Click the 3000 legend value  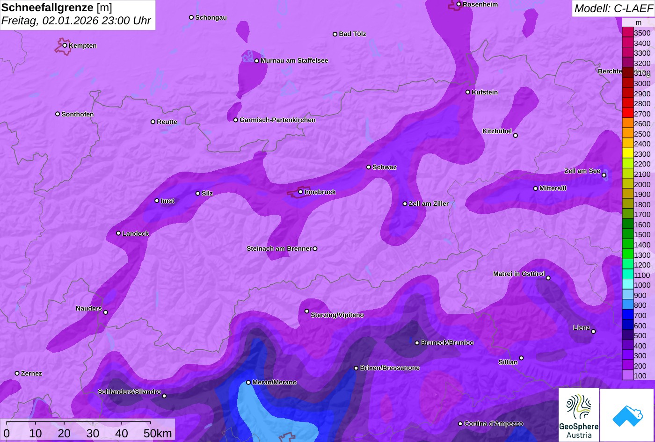pos(642,84)
